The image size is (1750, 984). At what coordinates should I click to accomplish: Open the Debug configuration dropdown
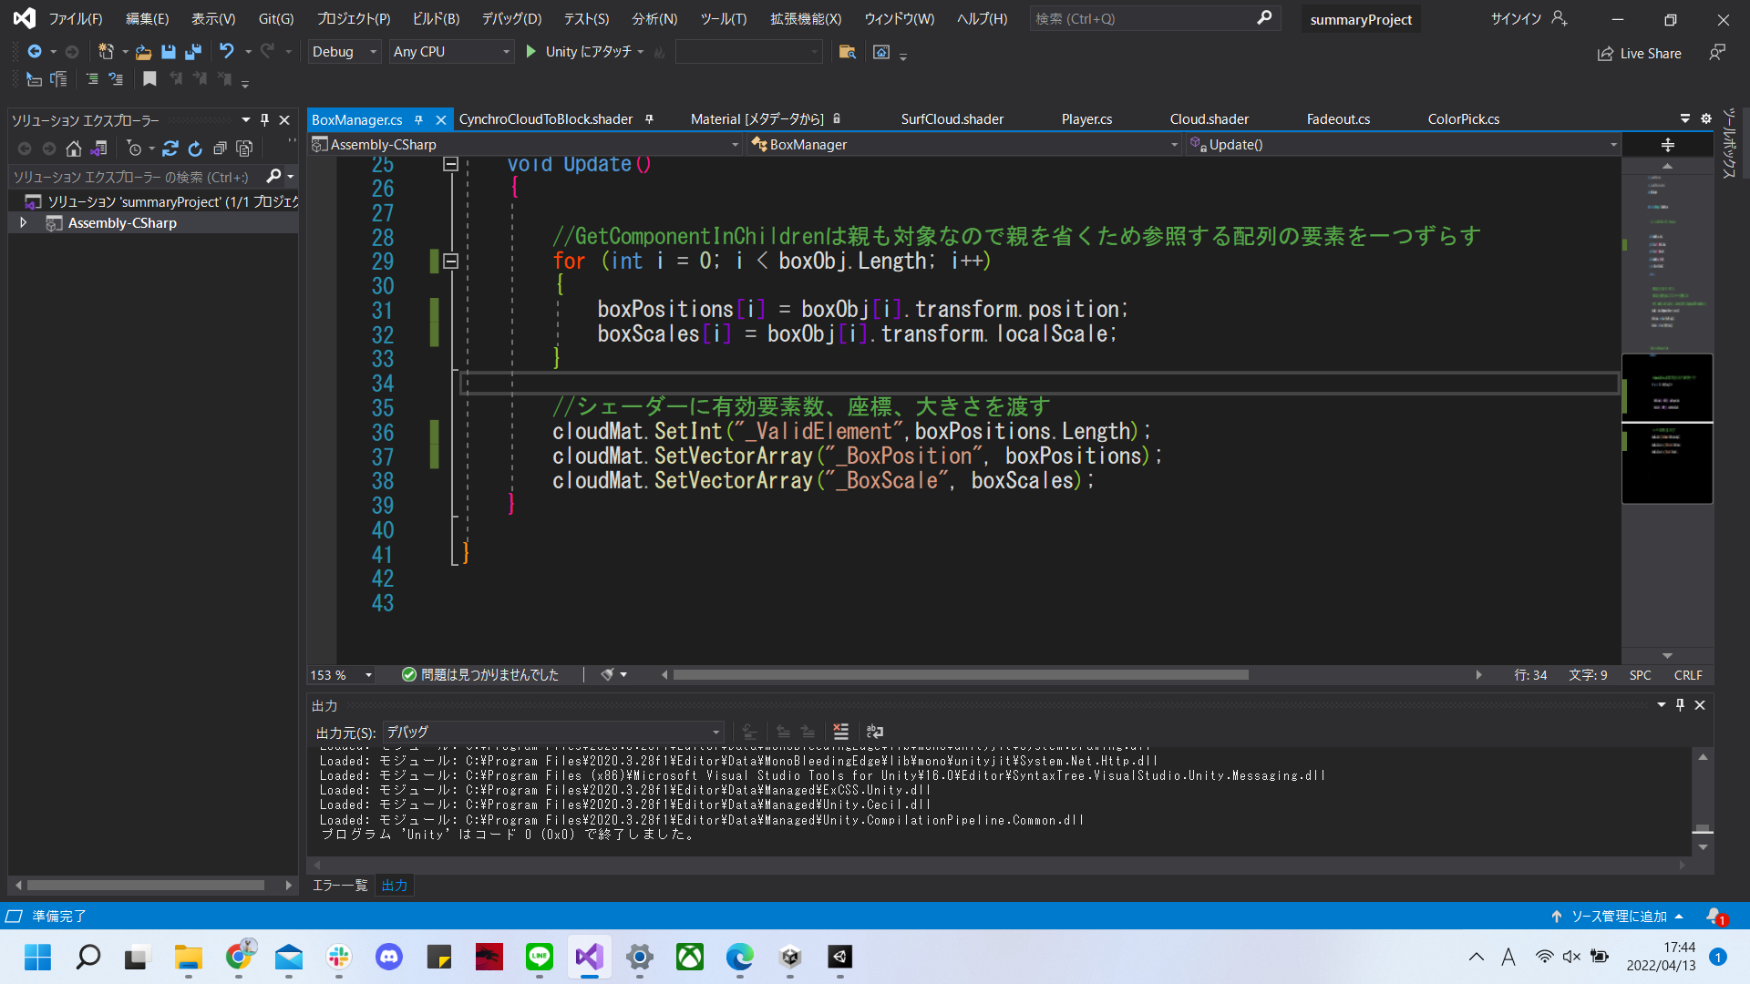pos(345,52)
